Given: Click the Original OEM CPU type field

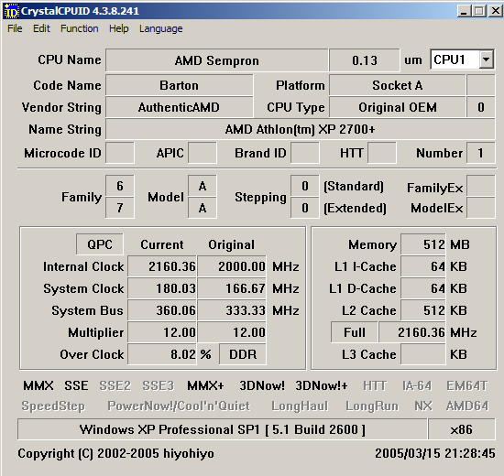Looking at the screenshot, I should [398, 107].
